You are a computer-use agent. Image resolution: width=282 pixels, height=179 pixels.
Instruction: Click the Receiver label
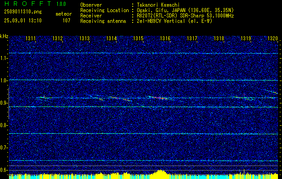point(91,16)
